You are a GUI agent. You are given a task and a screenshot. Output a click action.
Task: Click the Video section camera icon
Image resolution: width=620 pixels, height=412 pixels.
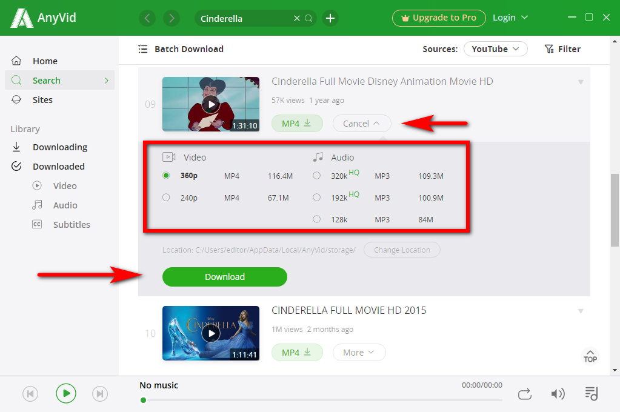tap(169, 158)
